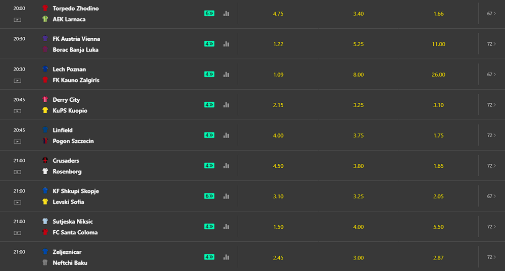Open live stream icon for Linfield match
Image resolution: width=505 pixels, height=271 pixels.
[x=17, y=141]
